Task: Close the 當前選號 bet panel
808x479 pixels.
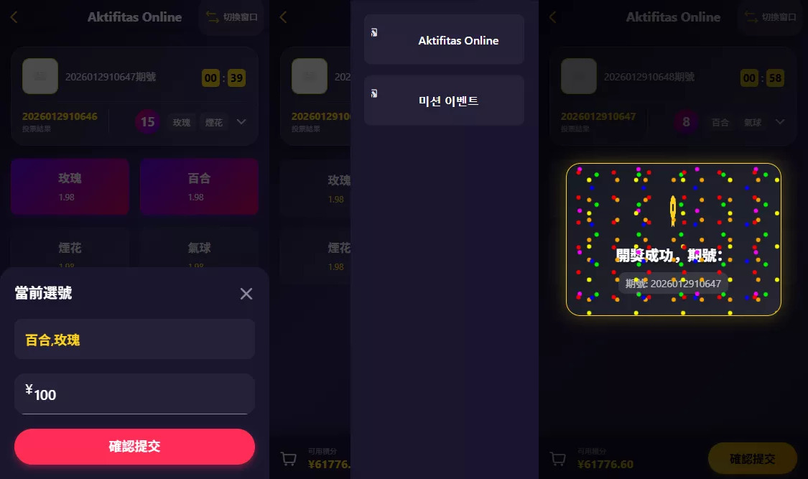Action: 246,294
